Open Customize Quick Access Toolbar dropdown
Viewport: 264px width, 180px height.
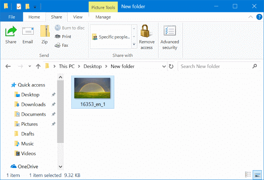point(35,7)
